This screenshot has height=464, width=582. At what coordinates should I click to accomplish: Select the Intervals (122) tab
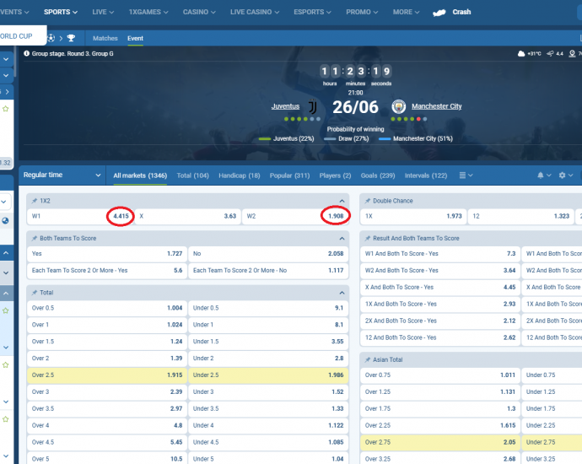[x=426, y=175]
